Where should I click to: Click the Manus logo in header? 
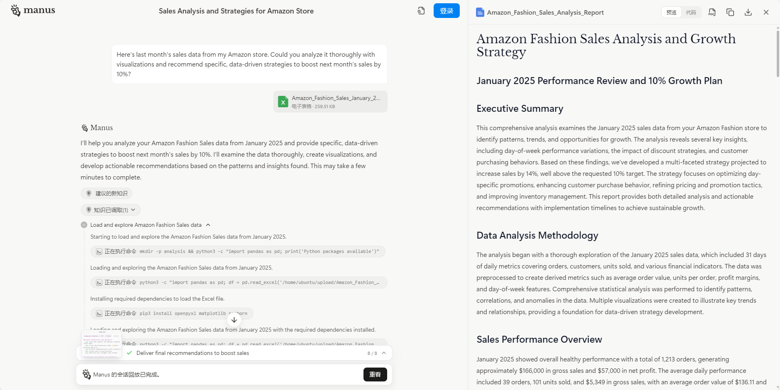tap(33, 11)
